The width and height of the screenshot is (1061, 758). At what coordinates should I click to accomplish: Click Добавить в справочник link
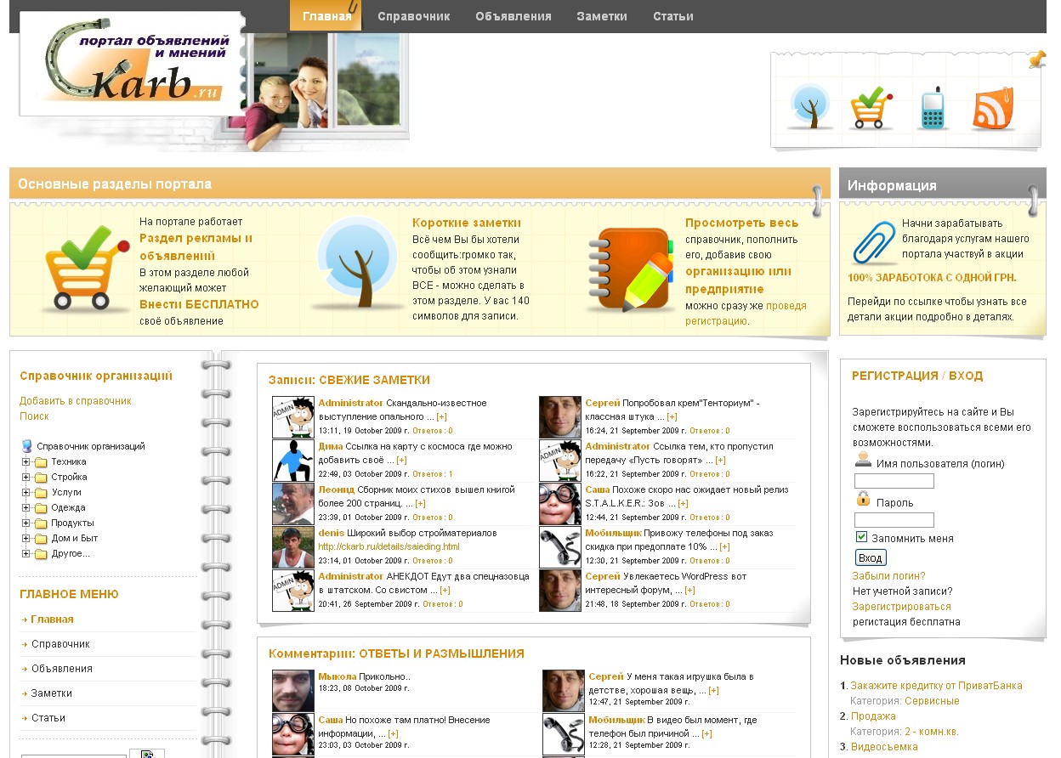(x=76, y=401)
